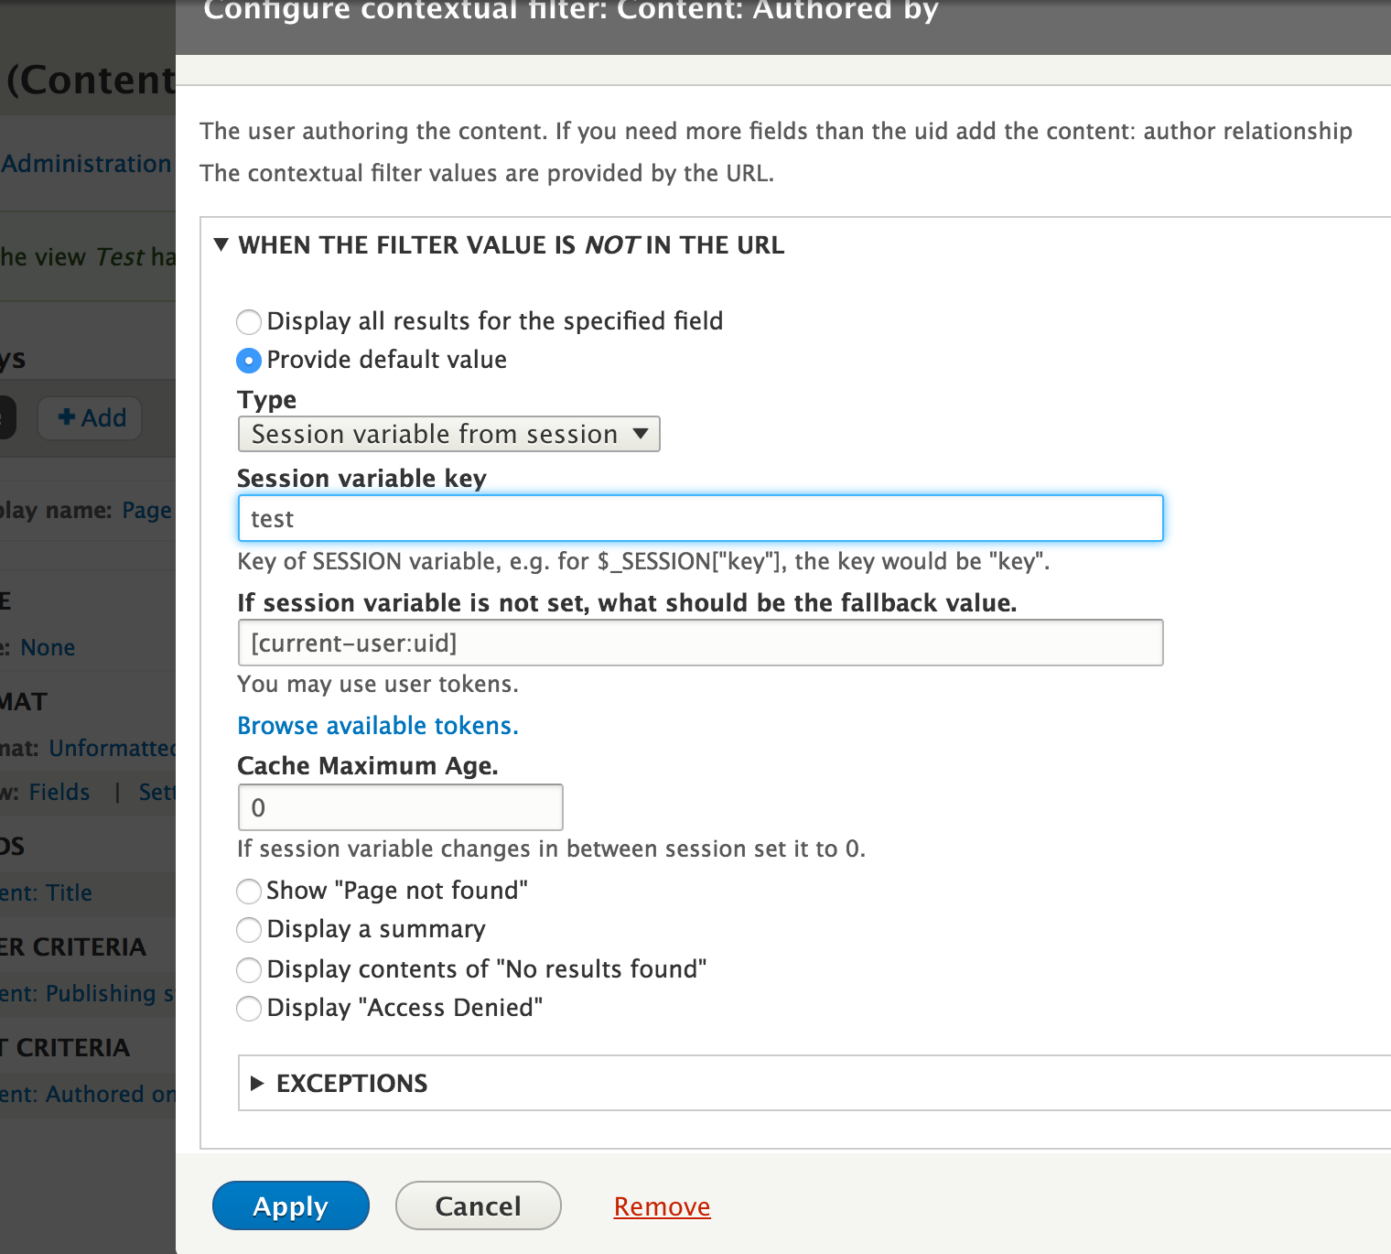Select the Show "Page not found" option
Viewport: 1391px width, 1254px height.
pyautogui.click(x=248, y=892)
